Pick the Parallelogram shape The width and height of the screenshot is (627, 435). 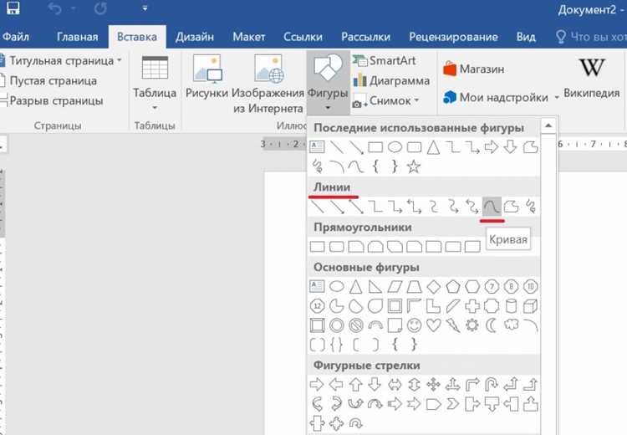click(395, 287)
